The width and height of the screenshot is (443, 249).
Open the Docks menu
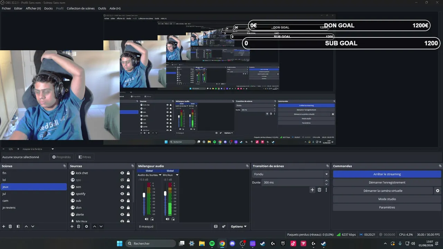tap(48, 8)
